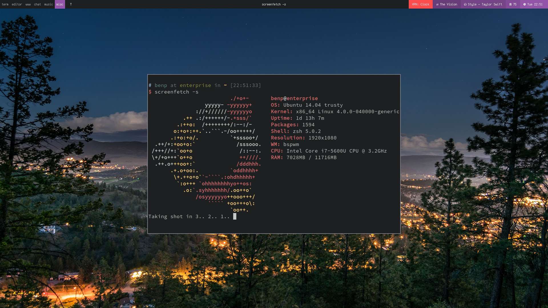
Task: Click the Tue 22:51 date and time
Action: [535, 4]
